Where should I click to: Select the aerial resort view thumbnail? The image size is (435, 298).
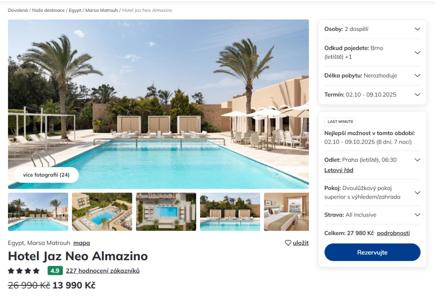tap(102, 212)
